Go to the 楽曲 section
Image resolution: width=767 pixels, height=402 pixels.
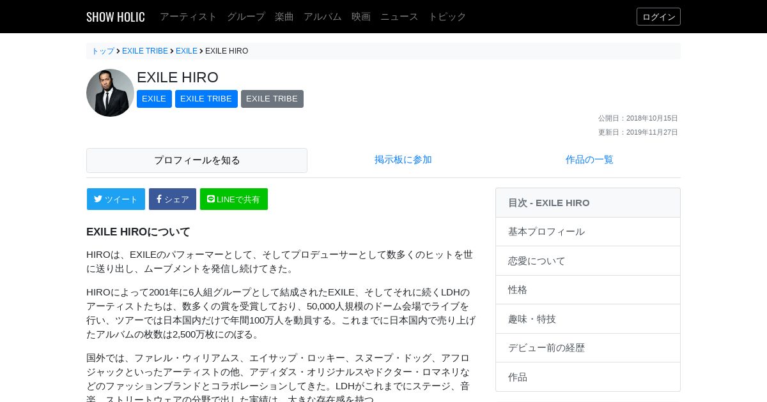284,17
